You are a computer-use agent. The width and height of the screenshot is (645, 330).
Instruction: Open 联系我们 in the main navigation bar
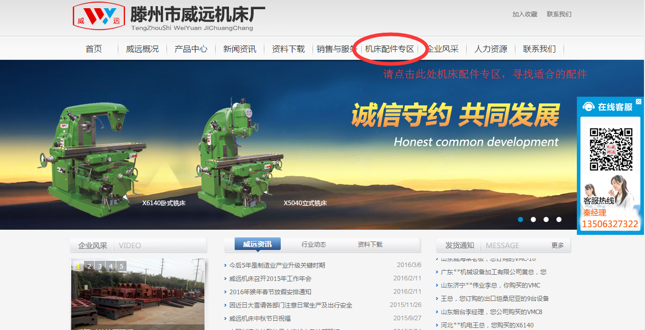pos(539,49)
